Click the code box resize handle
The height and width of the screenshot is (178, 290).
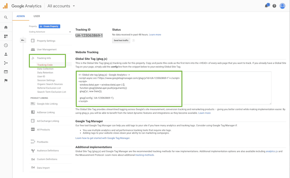270,103
